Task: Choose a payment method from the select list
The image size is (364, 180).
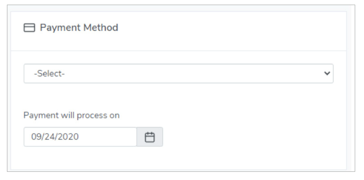Action: tap(178, 73)
